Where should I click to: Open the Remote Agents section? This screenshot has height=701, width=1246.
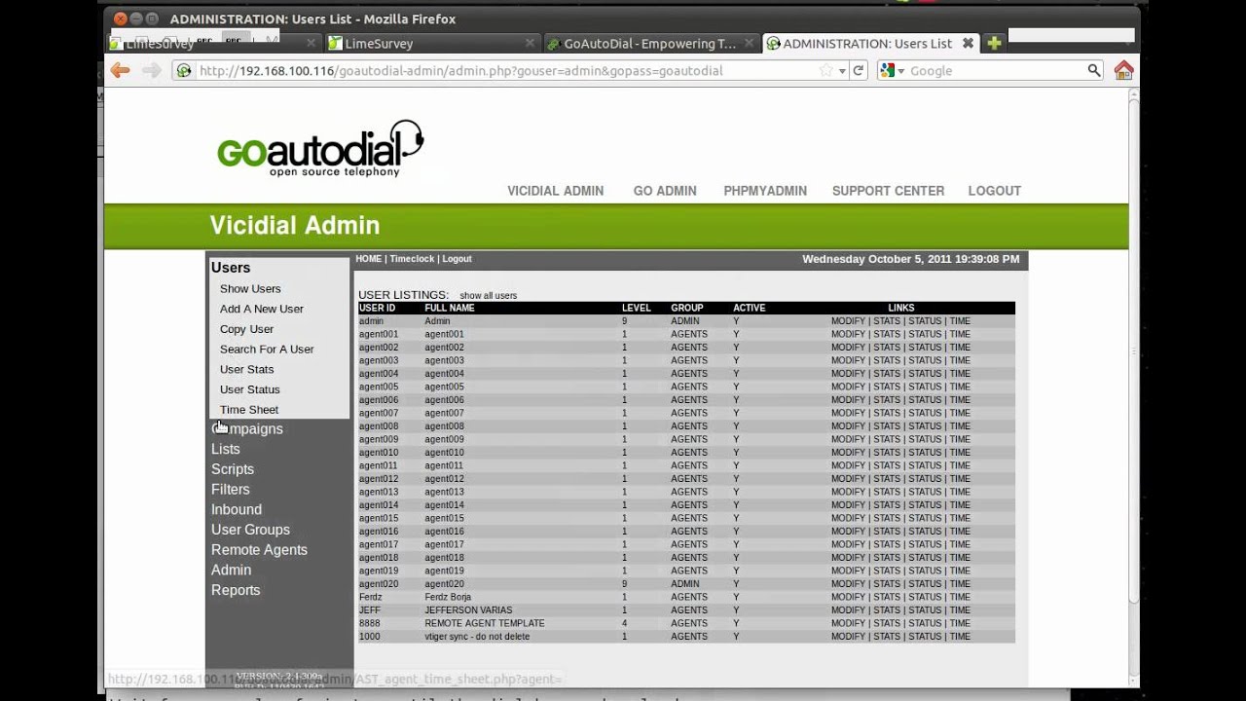pyautogui.click(x=259, y=550)
